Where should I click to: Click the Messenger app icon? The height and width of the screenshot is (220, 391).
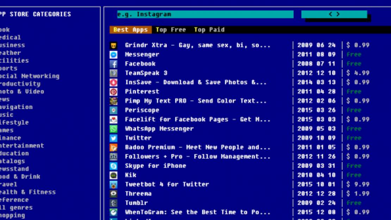click(113, 55)
